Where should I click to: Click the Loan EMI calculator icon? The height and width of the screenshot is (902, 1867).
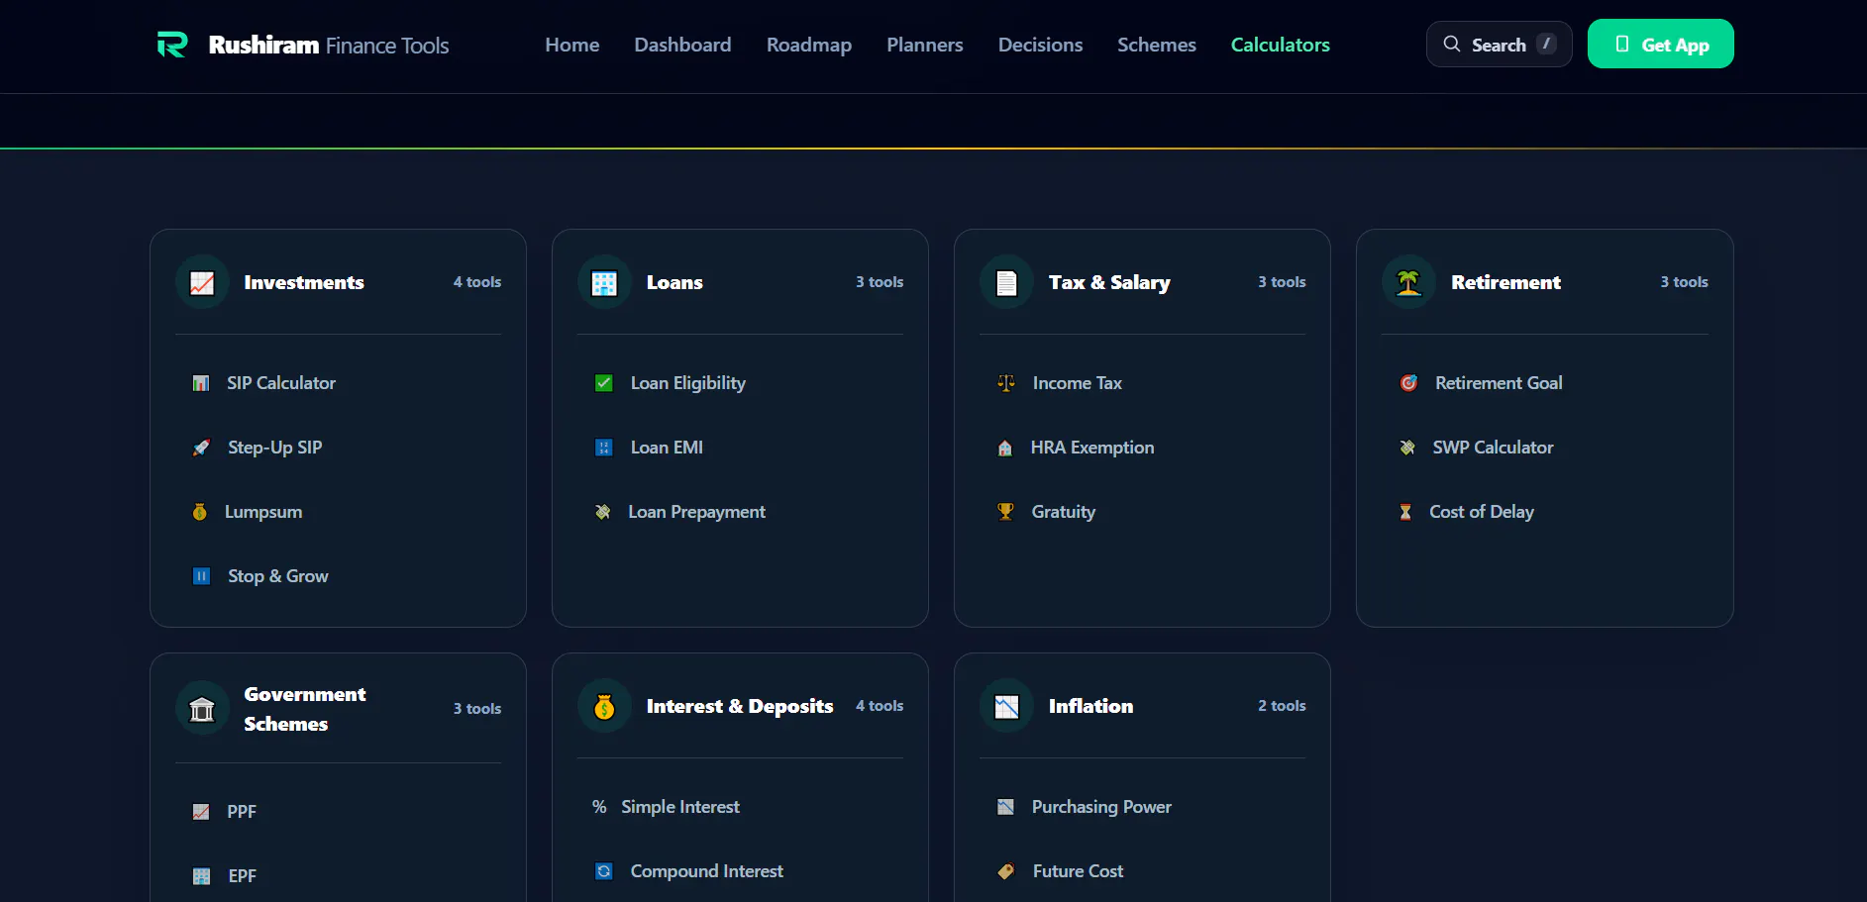[x=603, y=448]
